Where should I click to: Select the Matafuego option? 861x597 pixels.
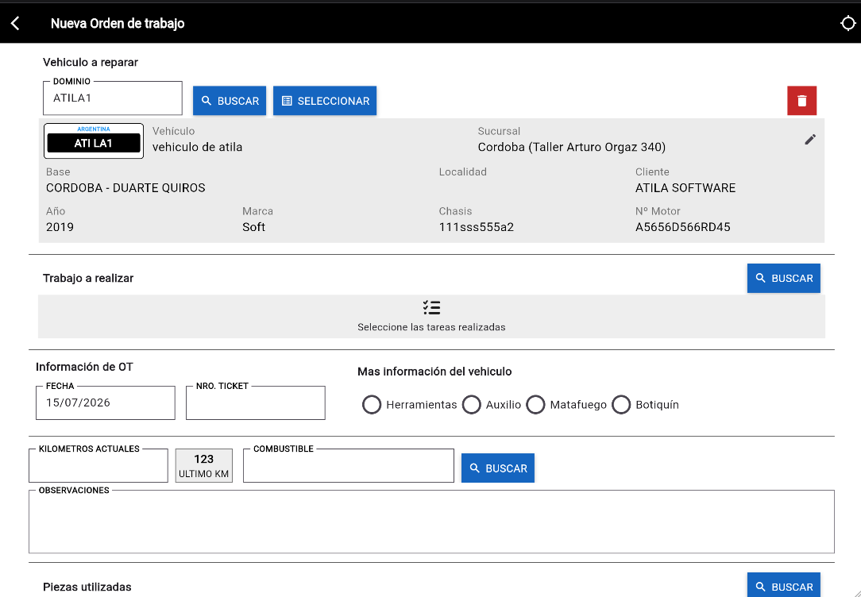[535, 404]
